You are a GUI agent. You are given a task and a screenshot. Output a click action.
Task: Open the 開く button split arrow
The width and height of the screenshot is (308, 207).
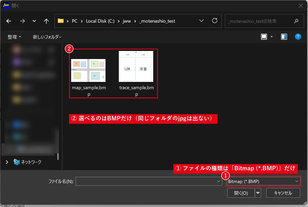coord(258,193)
